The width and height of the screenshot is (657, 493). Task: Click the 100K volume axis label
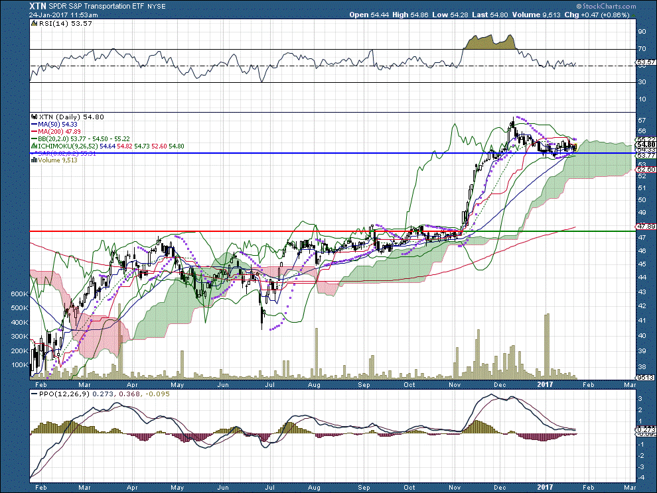[19, 365]
